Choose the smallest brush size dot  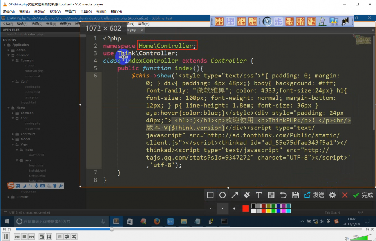tap(211, 209)
